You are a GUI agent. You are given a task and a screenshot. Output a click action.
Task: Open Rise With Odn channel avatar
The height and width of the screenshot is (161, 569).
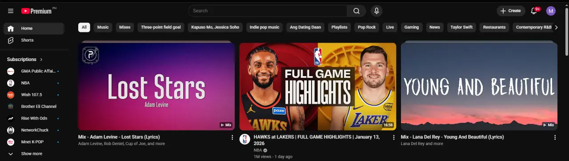point(11,118)
